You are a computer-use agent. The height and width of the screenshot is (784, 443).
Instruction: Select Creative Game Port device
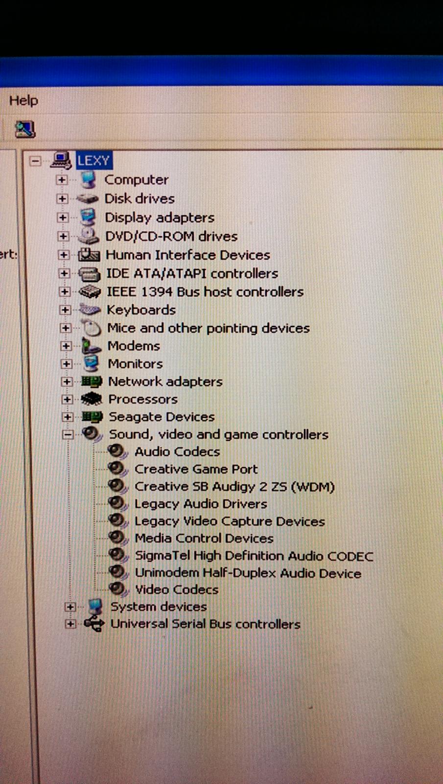196,469
